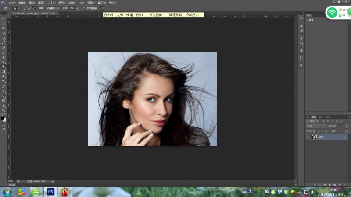Image resolution: width=351 pixels, height=197 pixels.
Task: Toggle the 保护前景色 checkbox
Action: [84, 8]
